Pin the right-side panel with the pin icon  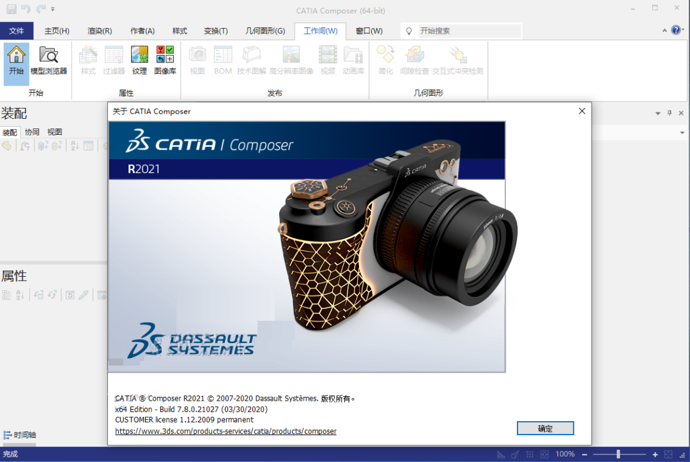pyautogui.click(x=668, y=112)
